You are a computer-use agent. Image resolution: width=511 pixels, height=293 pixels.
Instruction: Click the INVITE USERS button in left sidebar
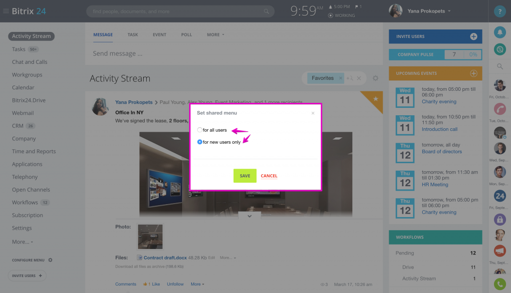(x=27, y=276)
